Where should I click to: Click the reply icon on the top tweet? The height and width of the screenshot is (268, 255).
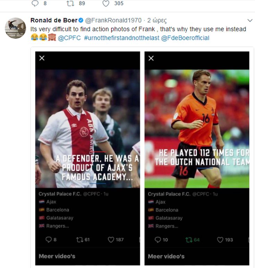point(35,3)
